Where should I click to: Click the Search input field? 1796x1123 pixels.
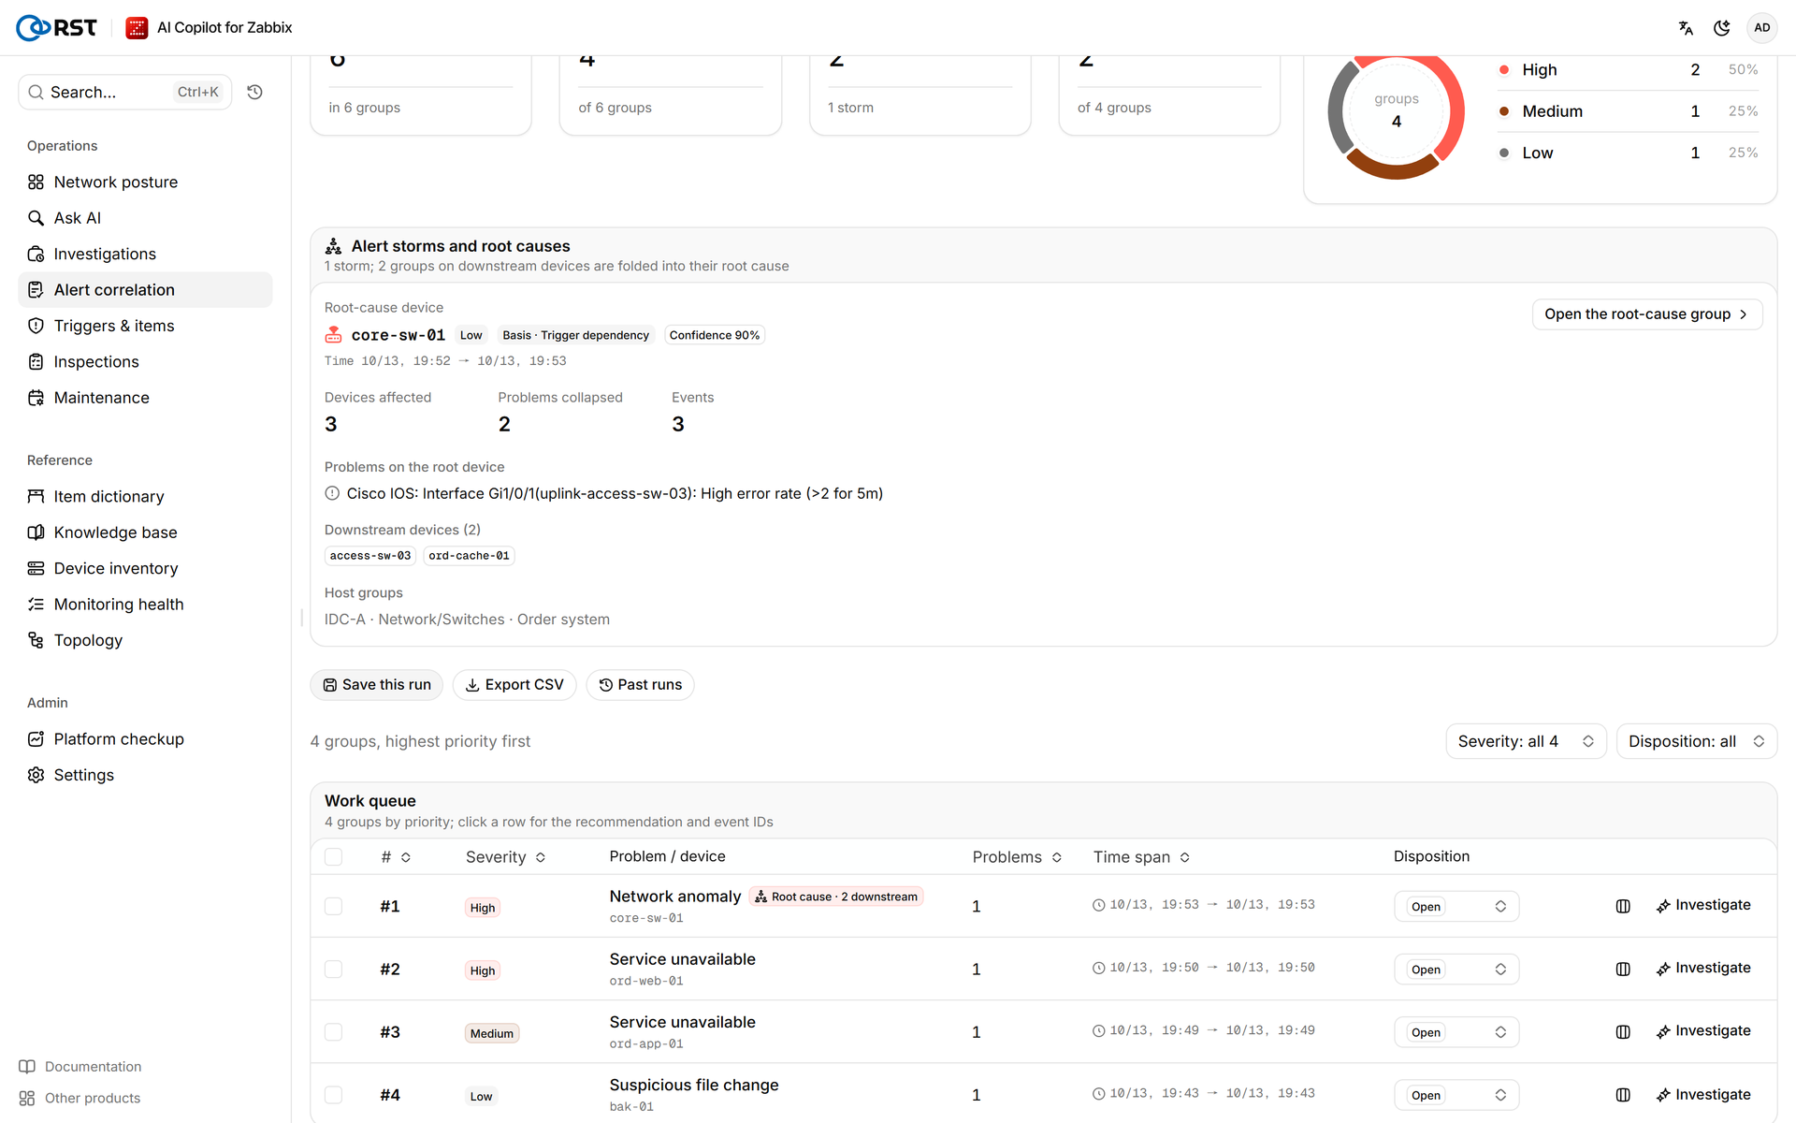tap(125, 92)
